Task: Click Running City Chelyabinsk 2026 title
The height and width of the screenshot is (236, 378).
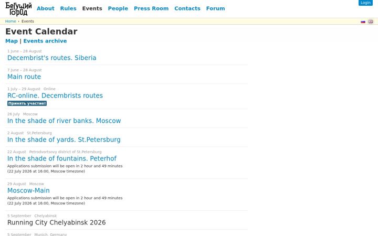Action: pyautogui.click(x=56, y=222)
